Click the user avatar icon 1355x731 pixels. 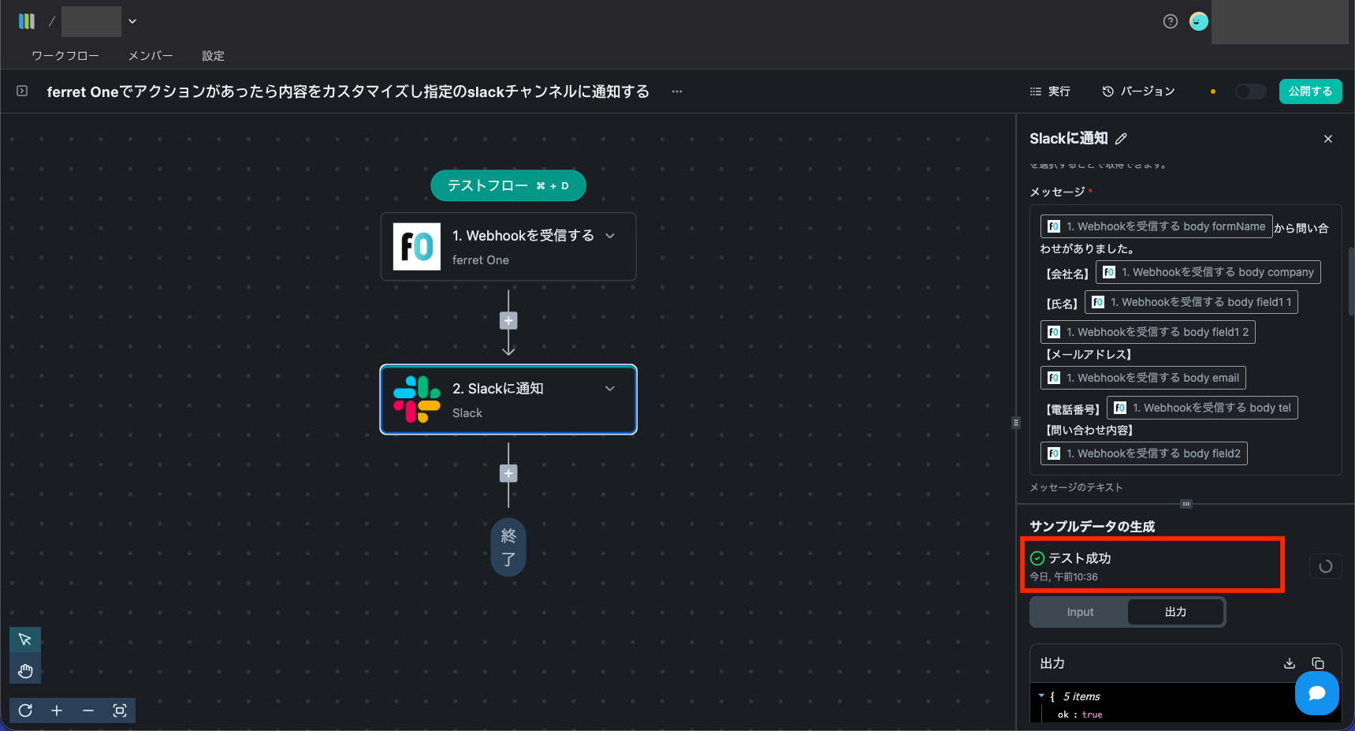coord(1199,21)
